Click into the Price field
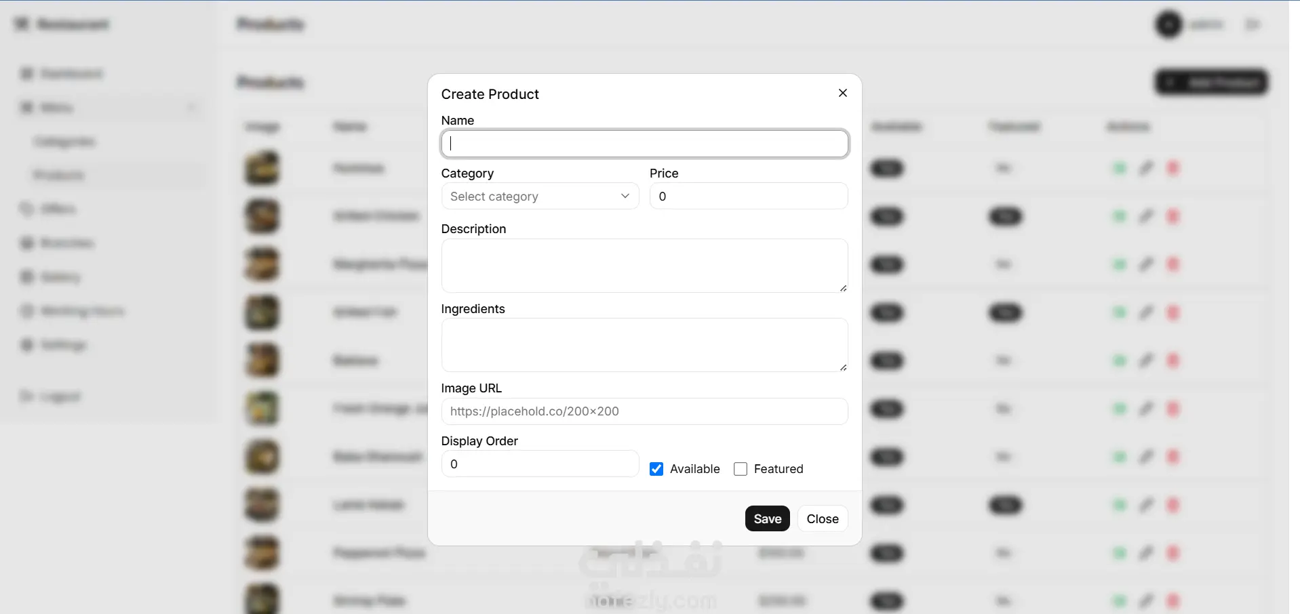The image size is (1300, 614). (749, 196)
